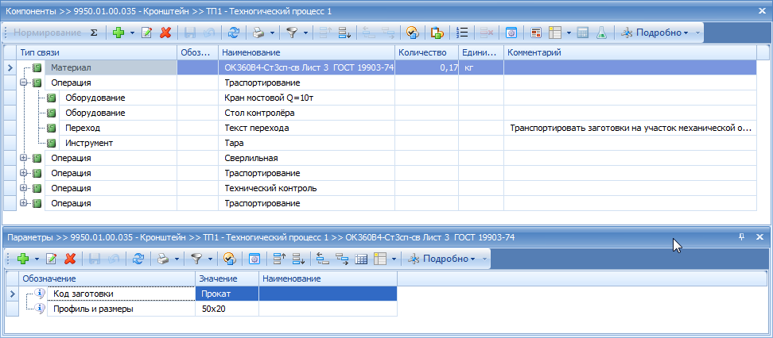773x338 pixels.
Task: Click the Комментарий column header
Action: coord(630,52)
